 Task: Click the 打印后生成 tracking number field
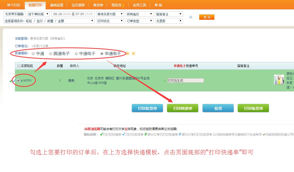[x=186, y=80]
